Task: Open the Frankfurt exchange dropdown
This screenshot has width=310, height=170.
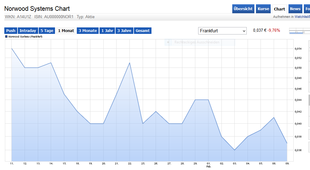Action: [x=222, y=31]
